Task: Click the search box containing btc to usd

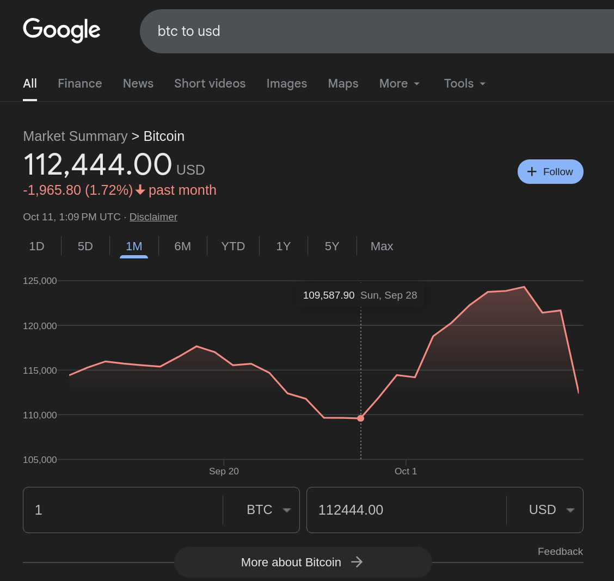Action: (377, 32)
